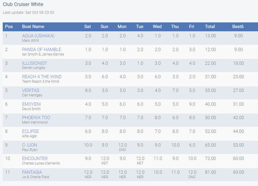Viewport: 258px width, 186px height.
Task: Select the Sat column header
Action: pyautogui.click(x=87, y=27)
